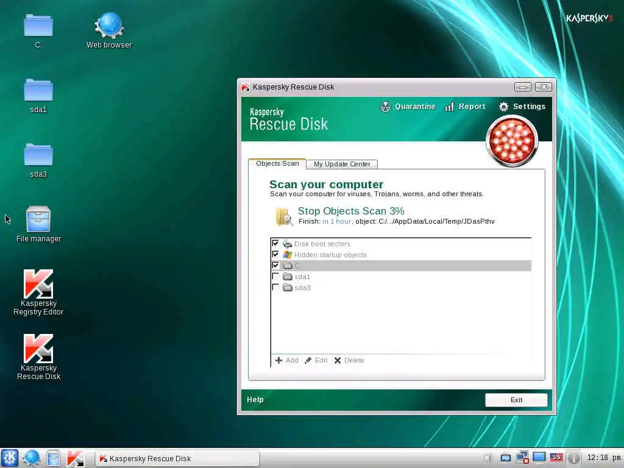
Task: Minimize the Kaspersky Rescue Disk window
Action: 523,87
